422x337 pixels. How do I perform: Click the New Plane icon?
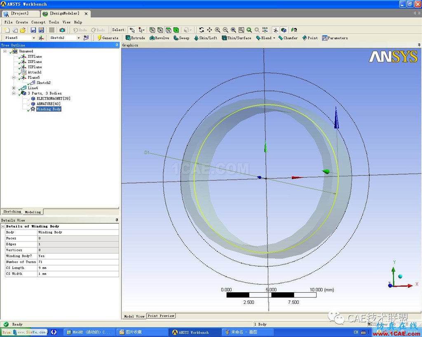tap(41, 38)
